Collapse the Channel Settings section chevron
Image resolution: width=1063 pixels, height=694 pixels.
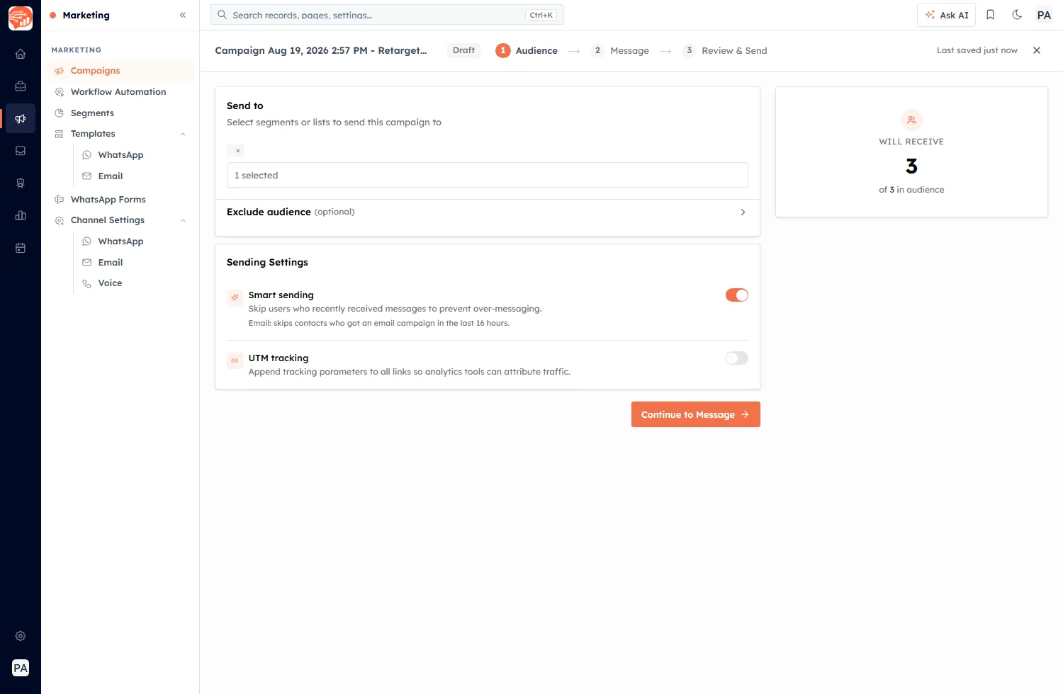(183, 220)
